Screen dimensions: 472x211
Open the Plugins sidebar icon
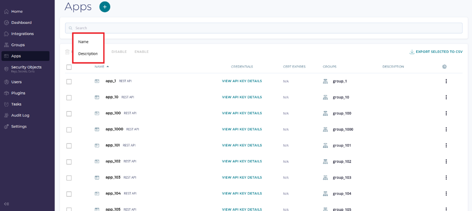click(6, 93)
